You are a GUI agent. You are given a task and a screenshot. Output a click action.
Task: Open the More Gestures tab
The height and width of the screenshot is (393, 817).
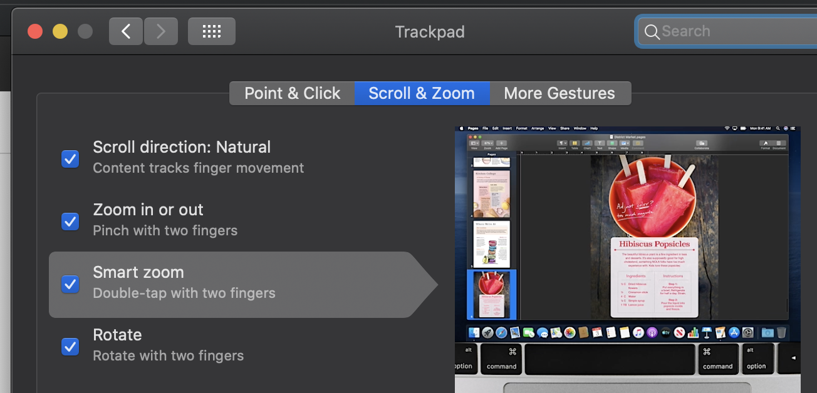pos(559,93)
